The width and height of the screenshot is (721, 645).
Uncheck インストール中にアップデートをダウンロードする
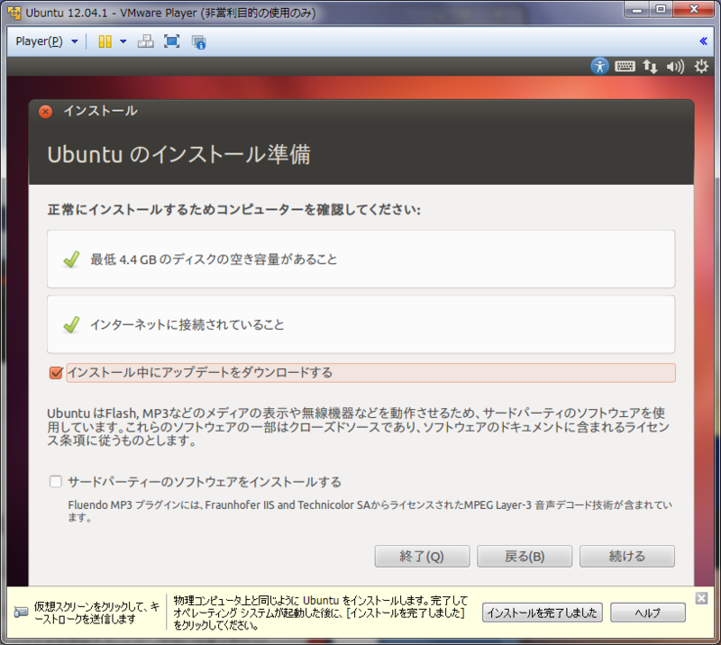click(x=55, y=372)
